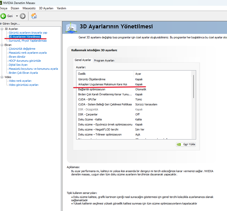227x211 pixels.
Task: Click the Ayar column header
Action: click(162, 74)
